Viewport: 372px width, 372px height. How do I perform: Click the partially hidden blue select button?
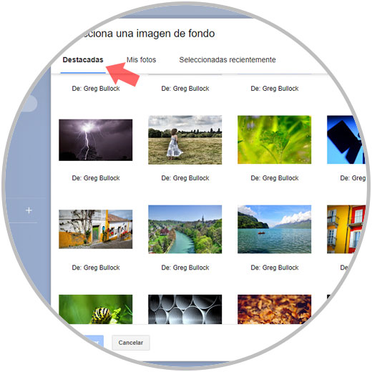(x=94, y=343)
